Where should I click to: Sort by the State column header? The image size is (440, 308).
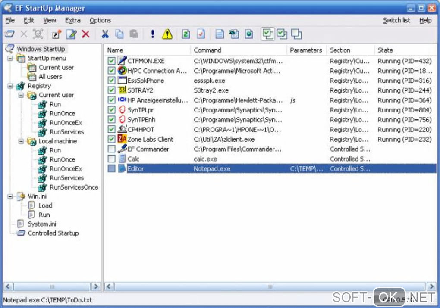(x=406, y=50)
